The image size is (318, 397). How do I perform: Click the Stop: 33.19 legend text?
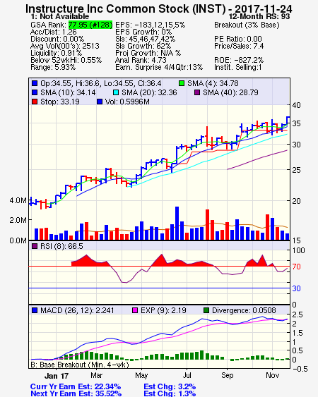(x=60, y=102)
